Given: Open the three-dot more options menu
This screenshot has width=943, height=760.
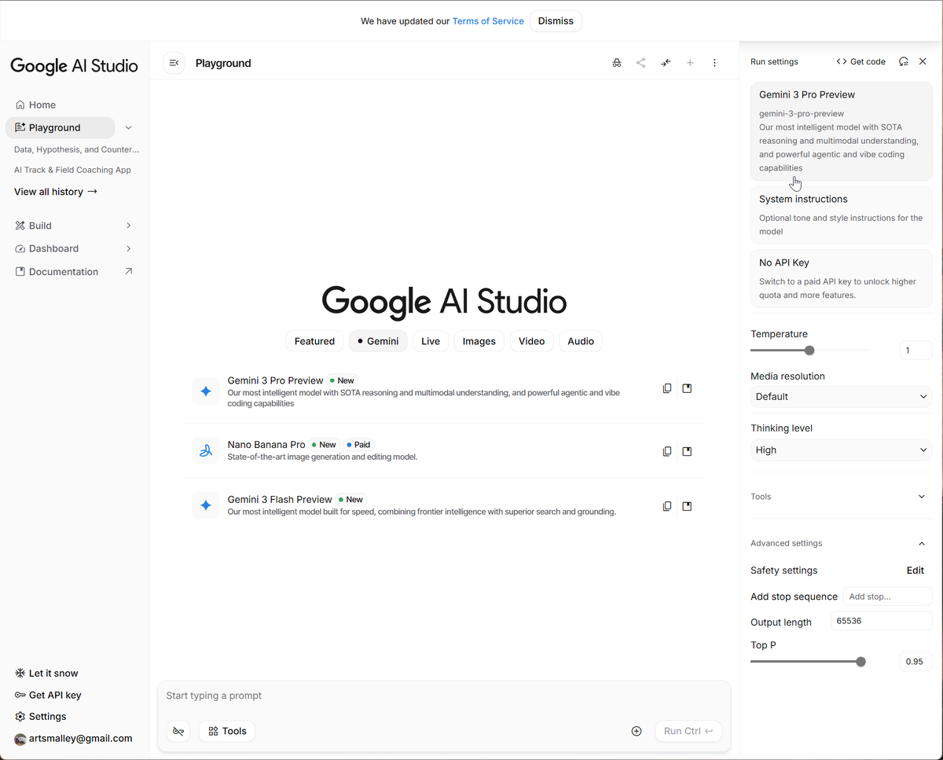Looking at the screenshot, I should pyautogui.click(x=714, y=63).
